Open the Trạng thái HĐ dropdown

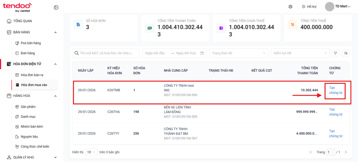tap(239, 53)
